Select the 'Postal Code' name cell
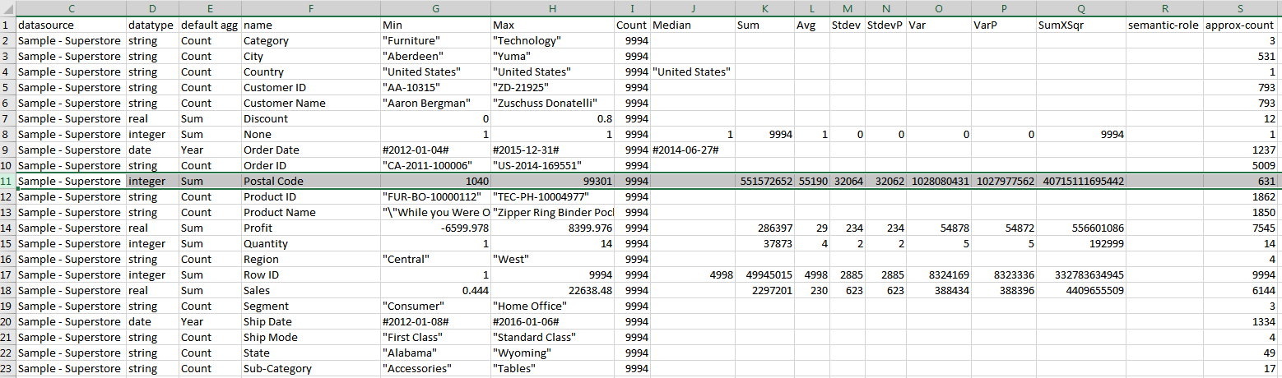The width and height of the screenshot is (1282, 378). [x=310, y=181]
